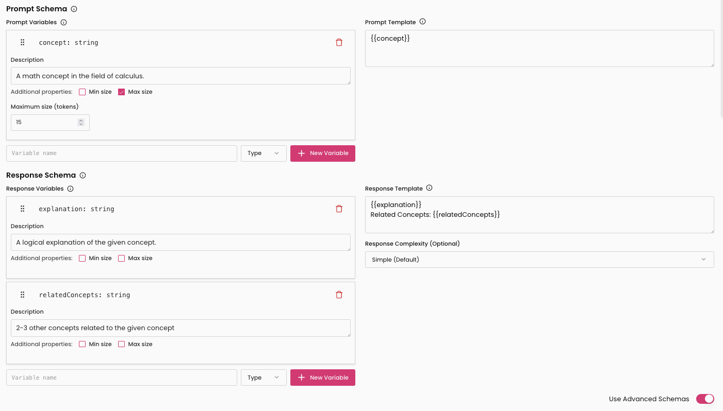Click the Prompt Template text area
This screenshot has width=723, height=411.
pyautogui.click(x=539, y=48)
